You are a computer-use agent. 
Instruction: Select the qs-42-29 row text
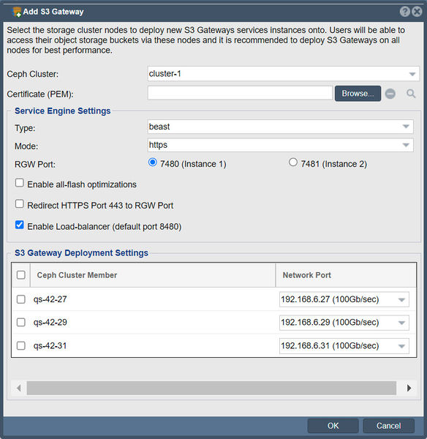(x=50, y=323)
